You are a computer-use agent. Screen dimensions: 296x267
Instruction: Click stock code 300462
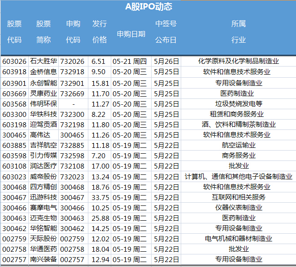pos(14,229)
